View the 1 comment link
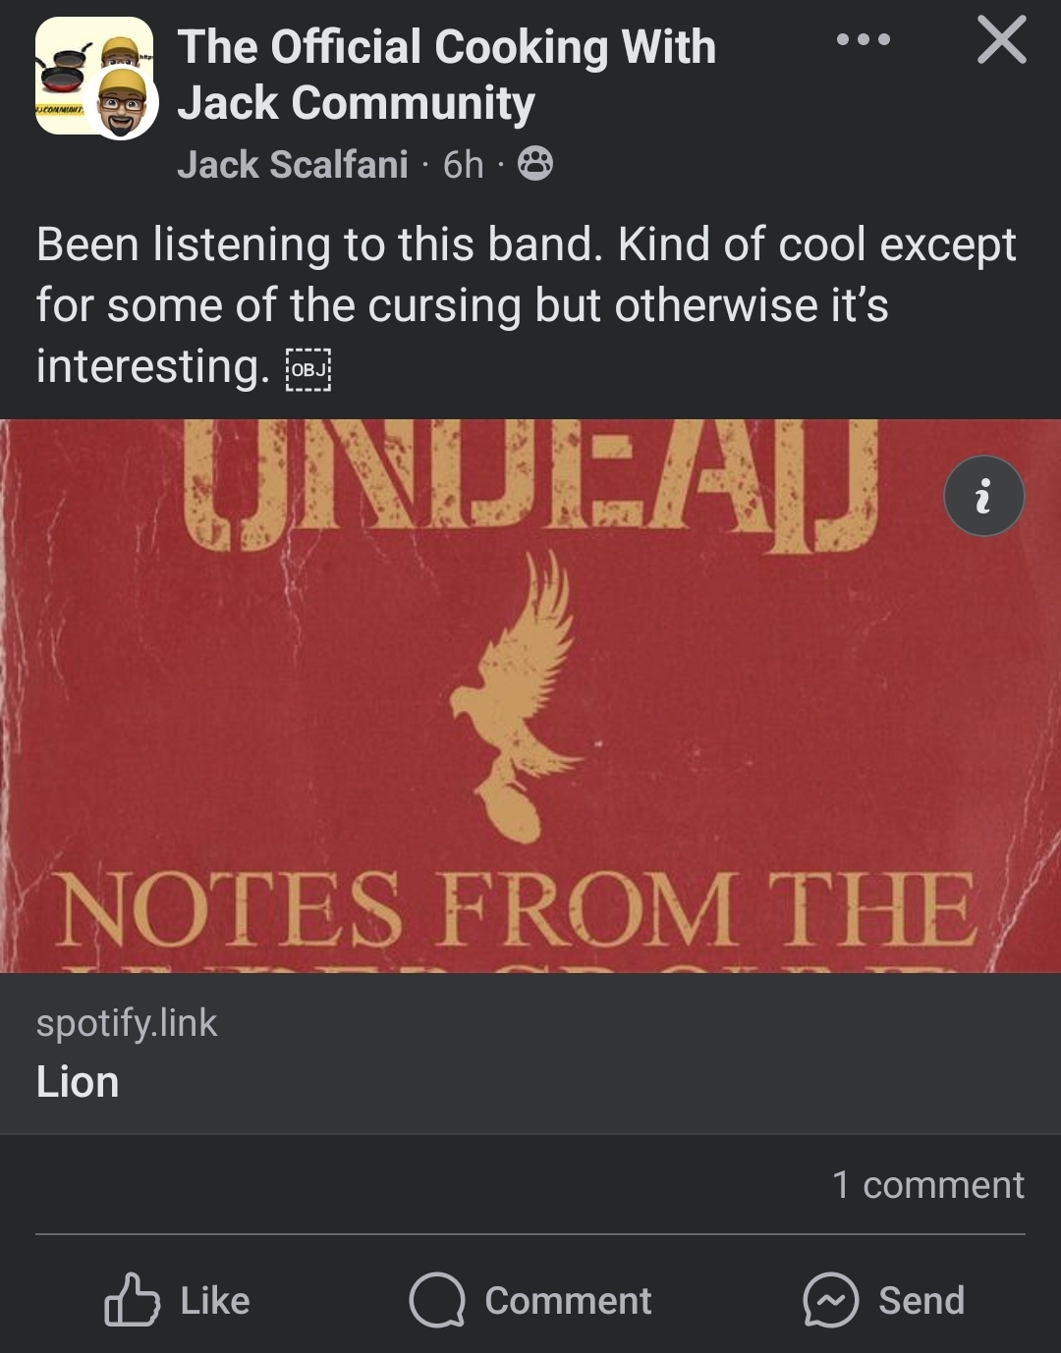Screen dimensions: 1061x1353 point(928,1184)
